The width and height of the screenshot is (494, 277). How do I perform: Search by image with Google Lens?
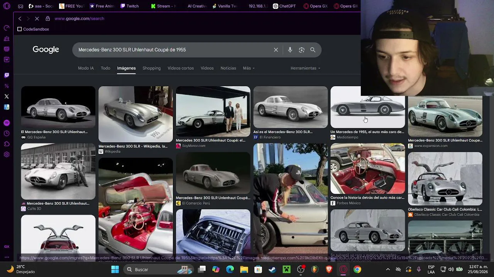[302, 50]
